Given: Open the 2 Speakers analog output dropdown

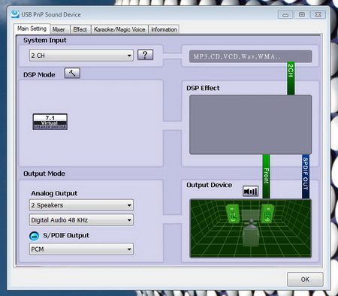Looking at the screenshot, I should pyautogui.click(x=81, y=205).
